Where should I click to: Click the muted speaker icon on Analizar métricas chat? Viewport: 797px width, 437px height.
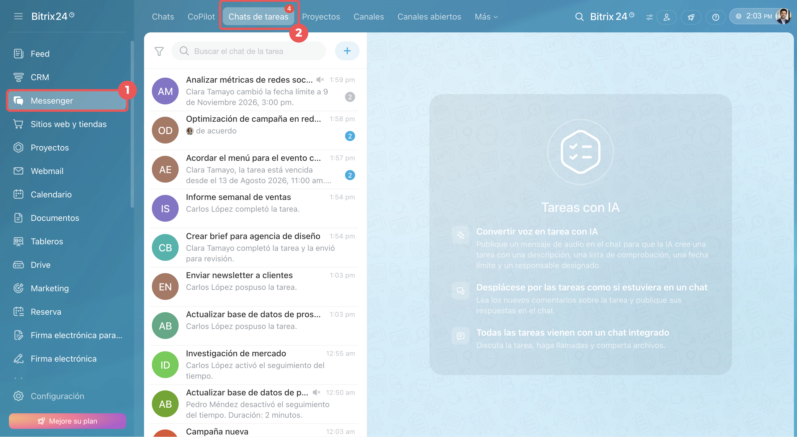320,80
